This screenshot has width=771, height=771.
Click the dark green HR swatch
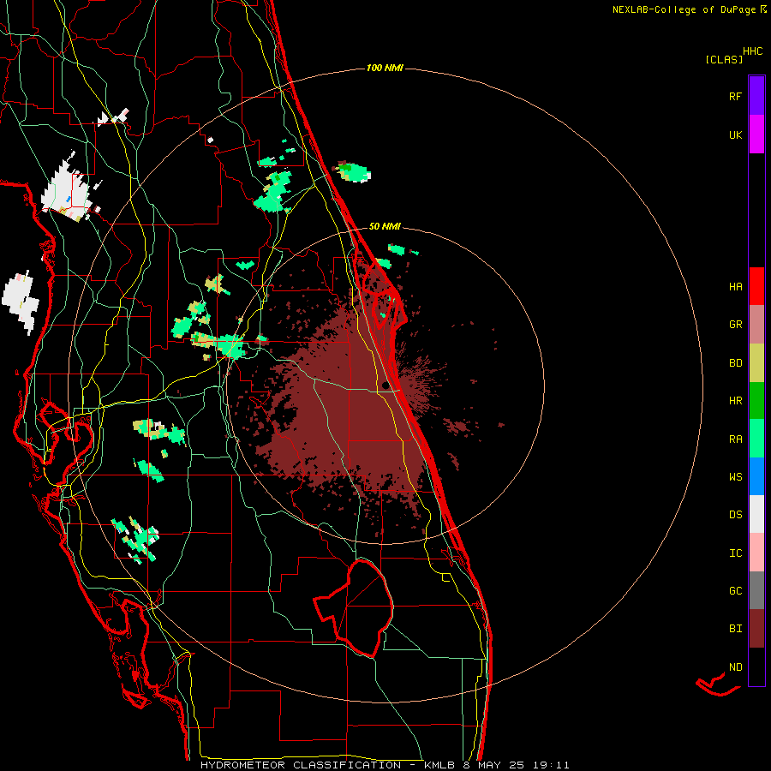click(756, 401)
